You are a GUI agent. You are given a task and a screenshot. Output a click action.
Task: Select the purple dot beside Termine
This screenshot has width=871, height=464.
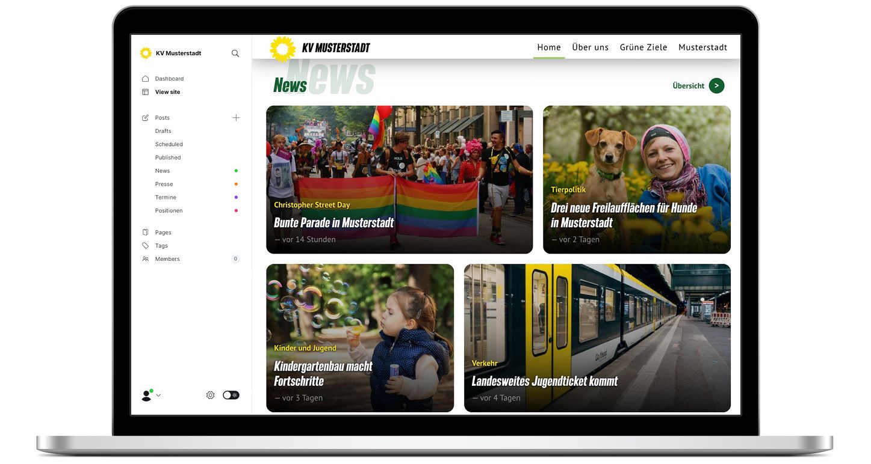236,197
